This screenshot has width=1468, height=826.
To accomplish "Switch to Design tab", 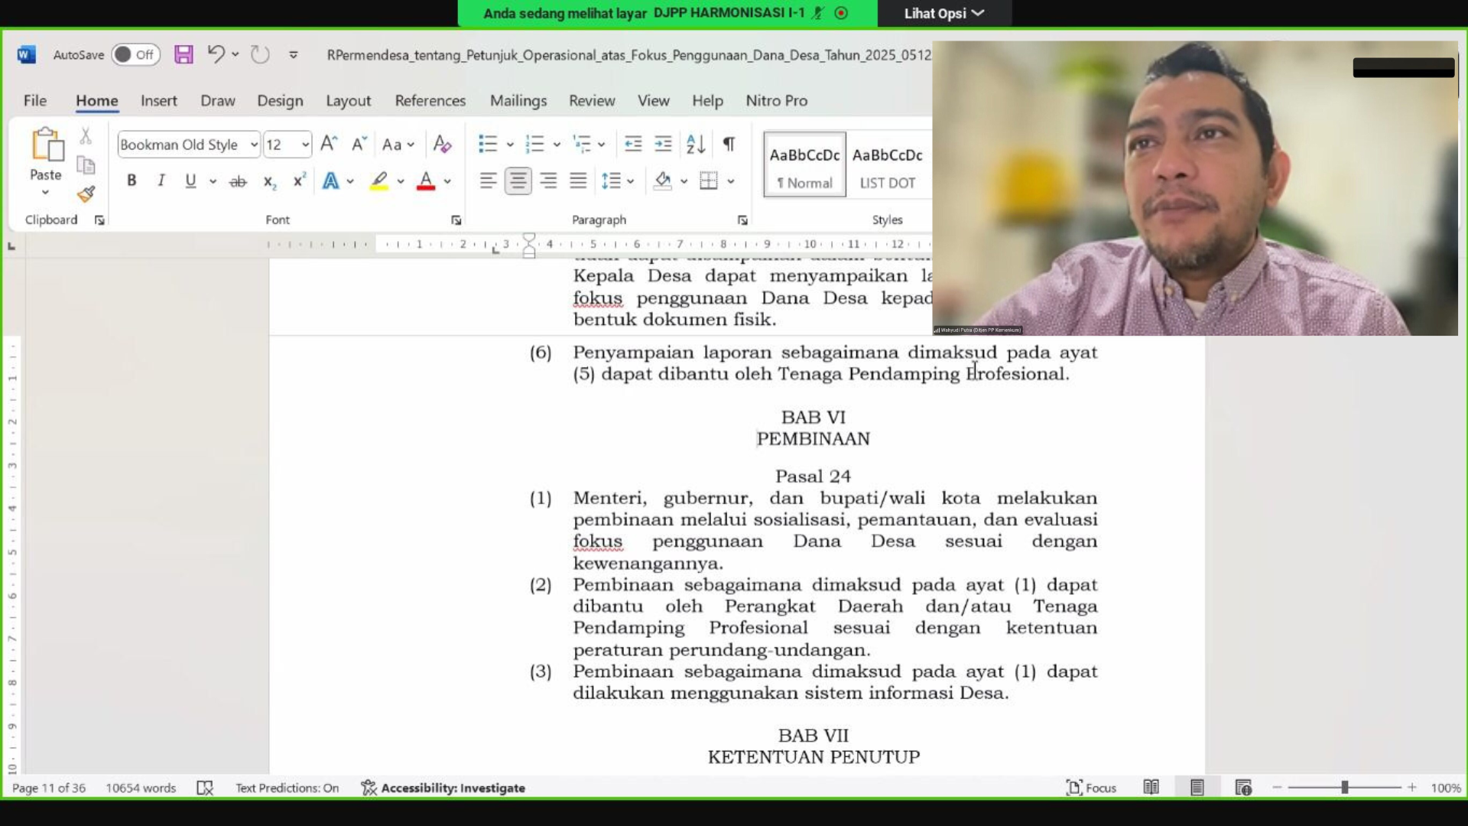I will point(280,100).
